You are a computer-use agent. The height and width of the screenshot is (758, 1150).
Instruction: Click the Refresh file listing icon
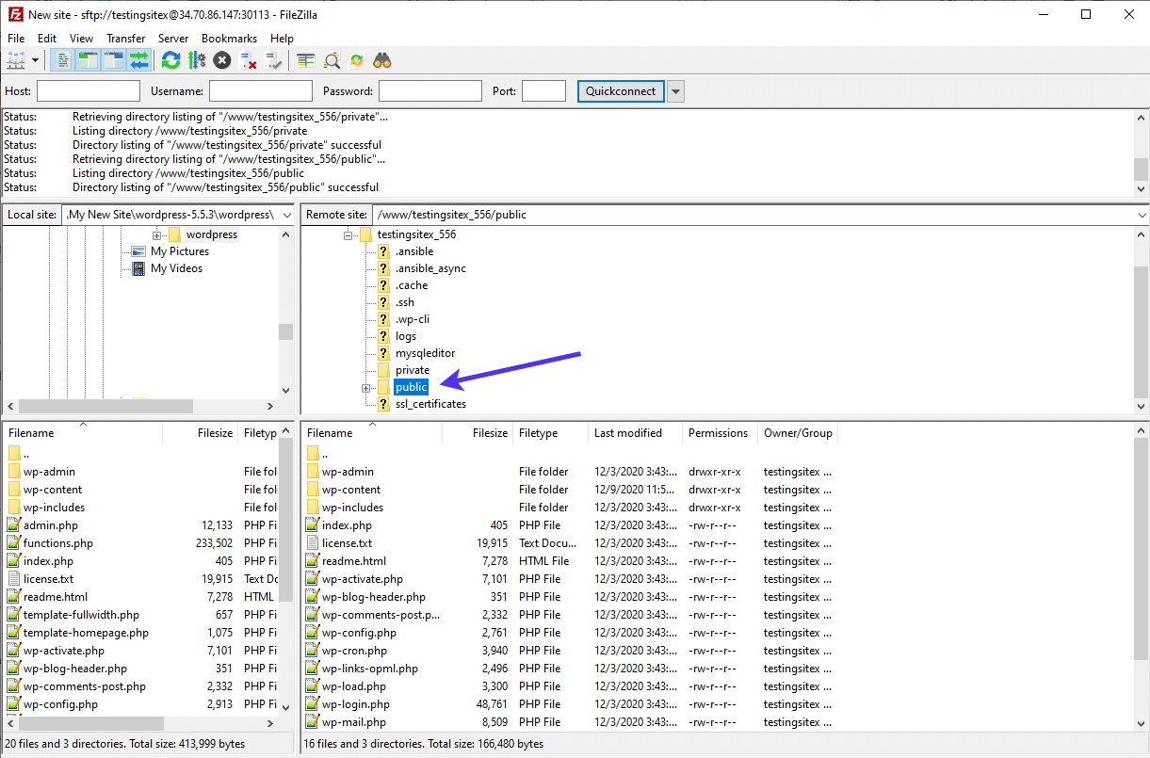(x=170, y=59)
